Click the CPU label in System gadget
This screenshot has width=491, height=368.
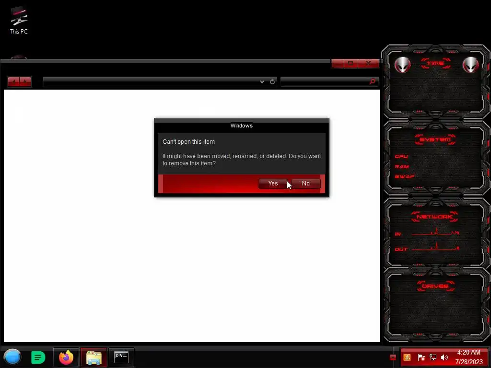click(401, 157)
